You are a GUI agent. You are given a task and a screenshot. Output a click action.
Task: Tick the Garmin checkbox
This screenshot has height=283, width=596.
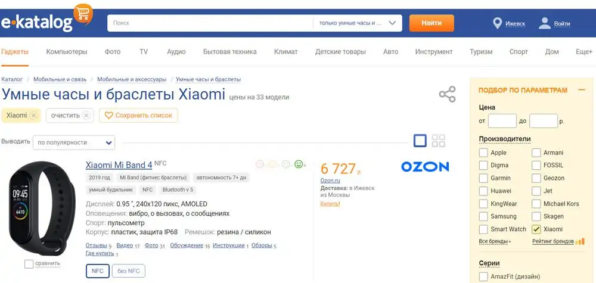[x=483, y=178]
